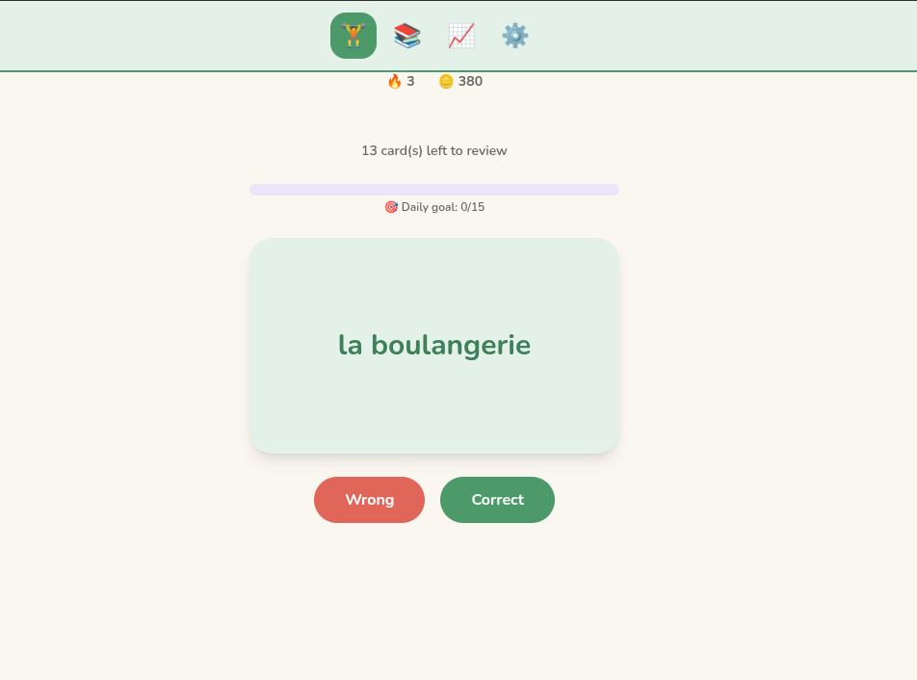The image size is (917, 680).
Task: Flip the 'la boulangerie' flashcard
Action: (x=434, y=346)
